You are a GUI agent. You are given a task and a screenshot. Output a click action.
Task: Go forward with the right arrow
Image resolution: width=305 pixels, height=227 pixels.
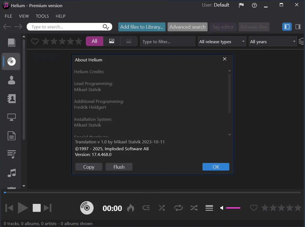(18, 27)
